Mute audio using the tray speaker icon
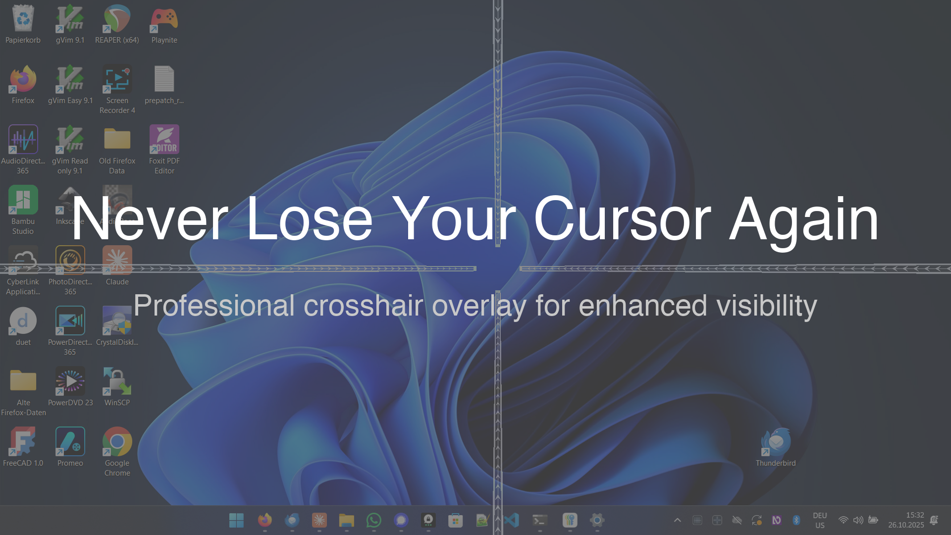 pyautogui.click(x=858, y=520)
